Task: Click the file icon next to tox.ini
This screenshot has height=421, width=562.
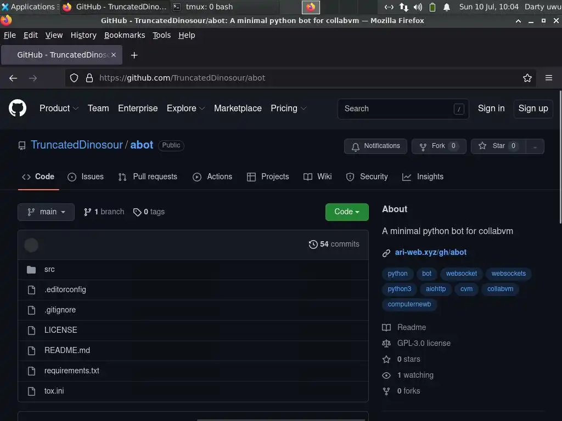Action: pyautogui.click(x=31, y=391)
